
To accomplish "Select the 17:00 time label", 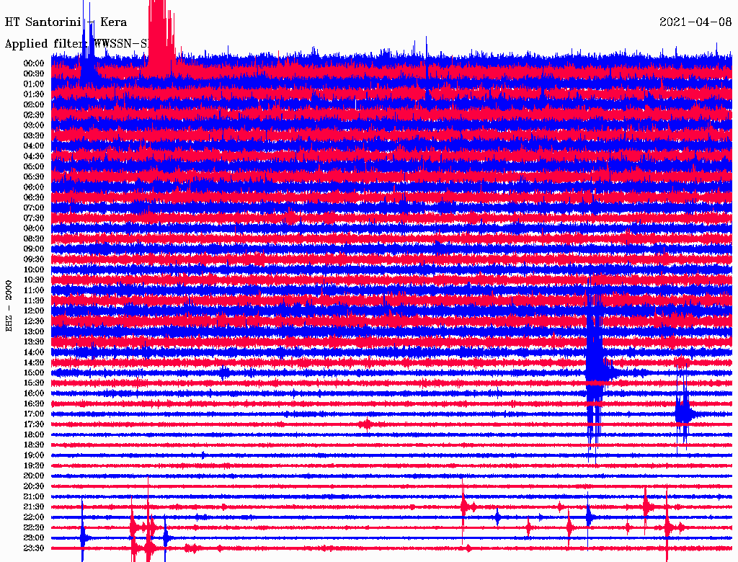I will 34,414.
